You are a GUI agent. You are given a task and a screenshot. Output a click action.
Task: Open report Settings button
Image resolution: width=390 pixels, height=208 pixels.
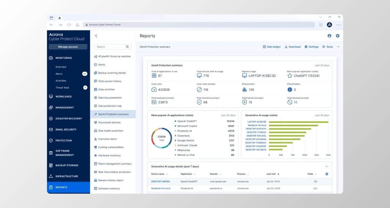click(x=311, y=47)
